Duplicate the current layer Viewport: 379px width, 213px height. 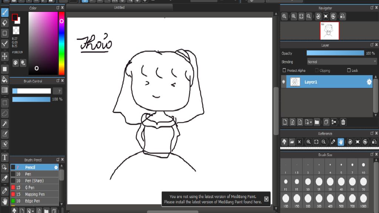(x=326, y=122)
